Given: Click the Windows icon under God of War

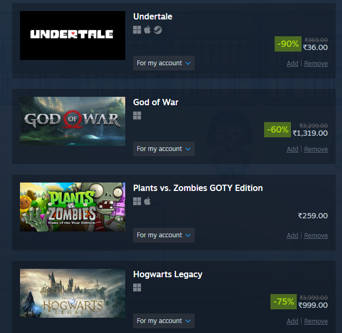Looking at the screenshot, I should (137, 115).
